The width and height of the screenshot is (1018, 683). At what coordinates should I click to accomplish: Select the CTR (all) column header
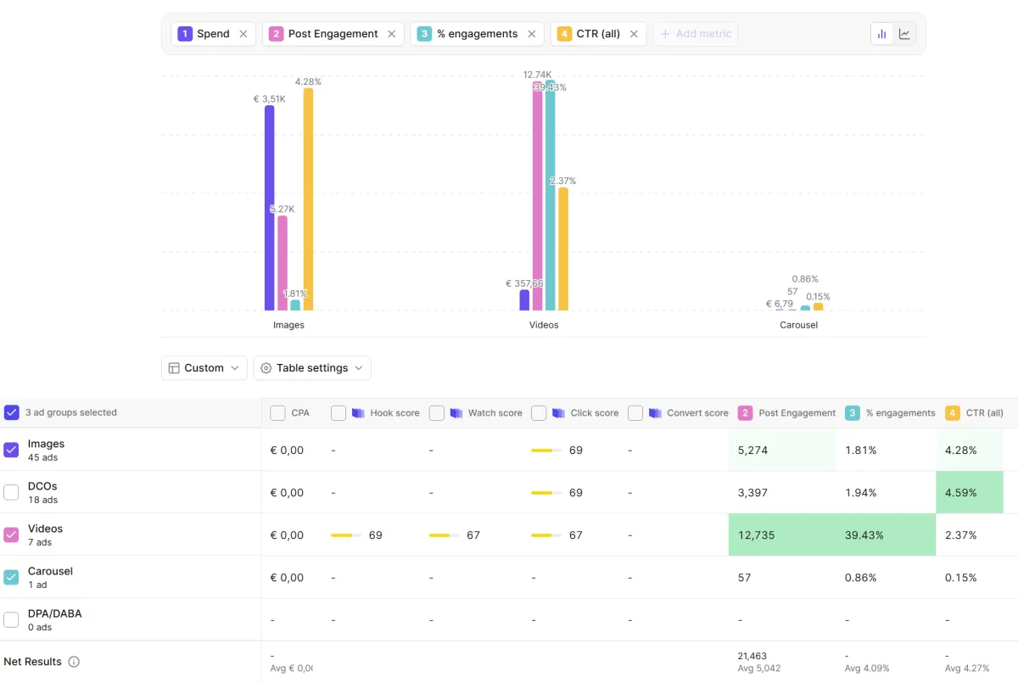(975, 413)
